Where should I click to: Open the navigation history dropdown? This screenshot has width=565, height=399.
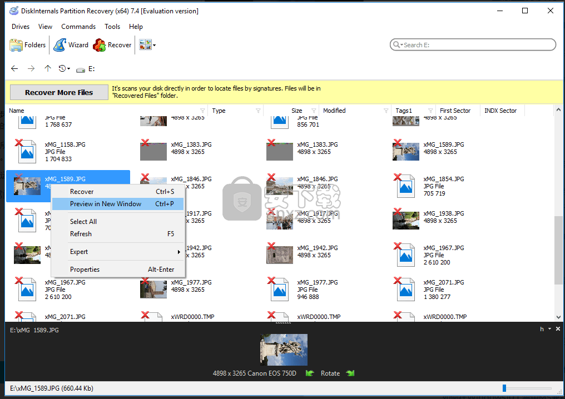tap(65, 68)
